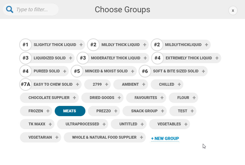Screen dimensions: 245x165
Task: Deselect the highlighted Meats group
Action: [70, 111]
